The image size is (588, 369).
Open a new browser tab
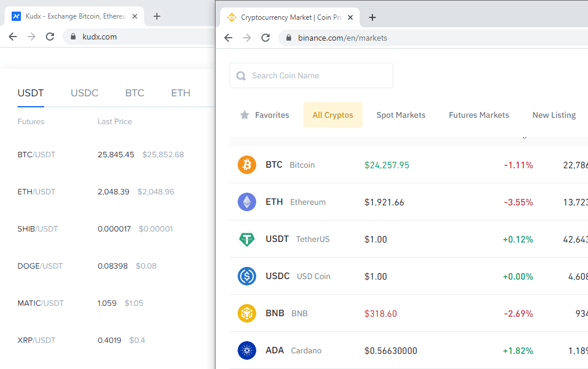(372, 17)
